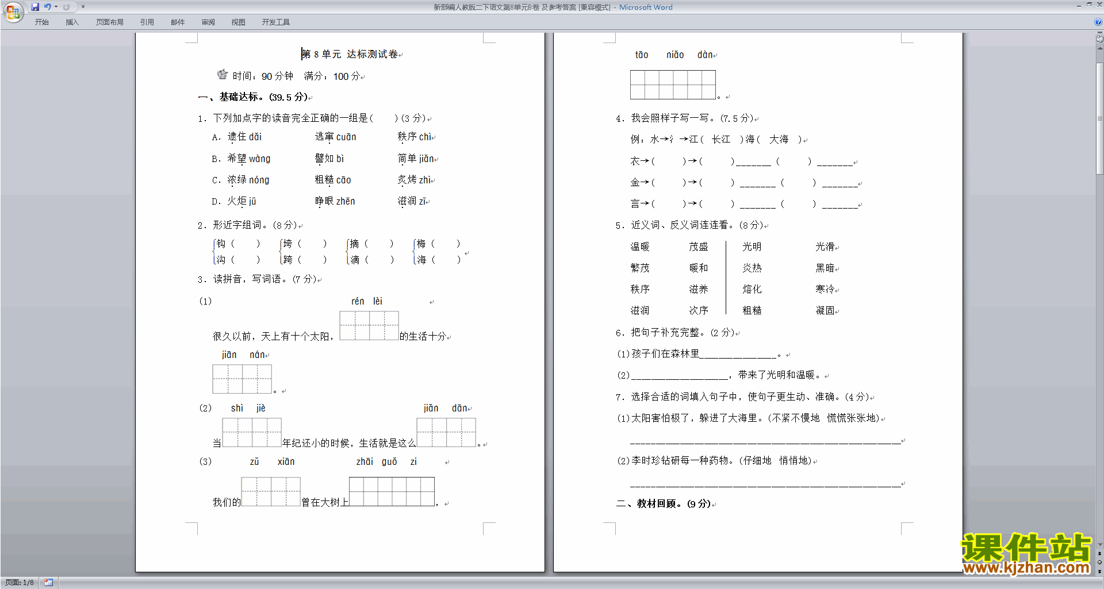Open the 开始 ribbon tab
This screenshot has width=1104, height=589.
(x=41, y=22)
